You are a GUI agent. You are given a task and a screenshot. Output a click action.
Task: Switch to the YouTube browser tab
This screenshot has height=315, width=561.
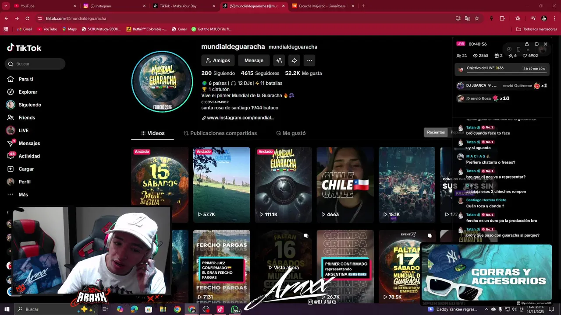pos(44,6)
